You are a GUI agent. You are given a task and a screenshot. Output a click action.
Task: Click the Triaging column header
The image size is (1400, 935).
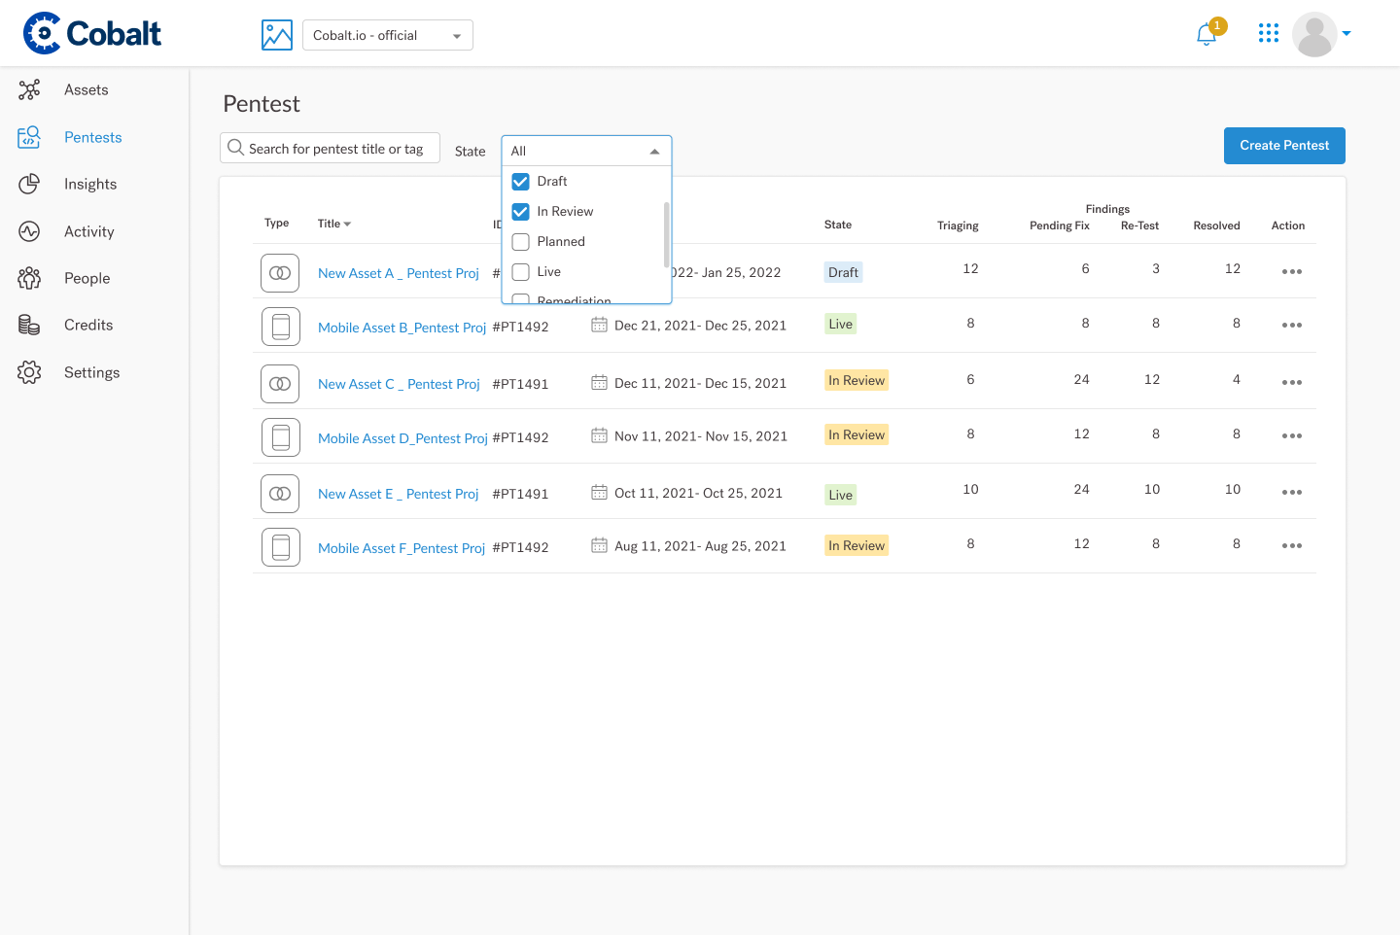point(958,225)
